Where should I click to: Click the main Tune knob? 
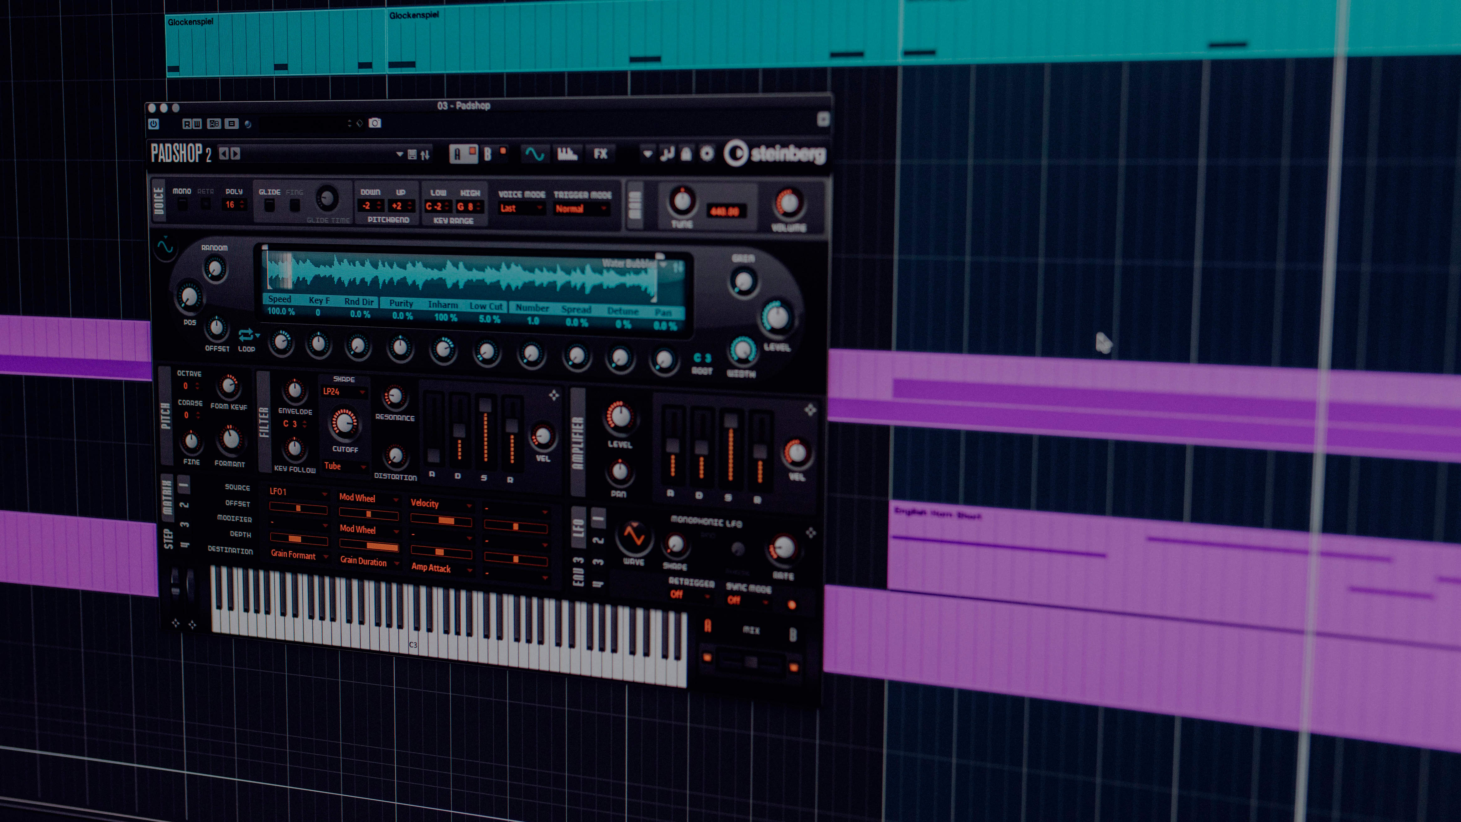pyautogui.click(x=682, y=201)
